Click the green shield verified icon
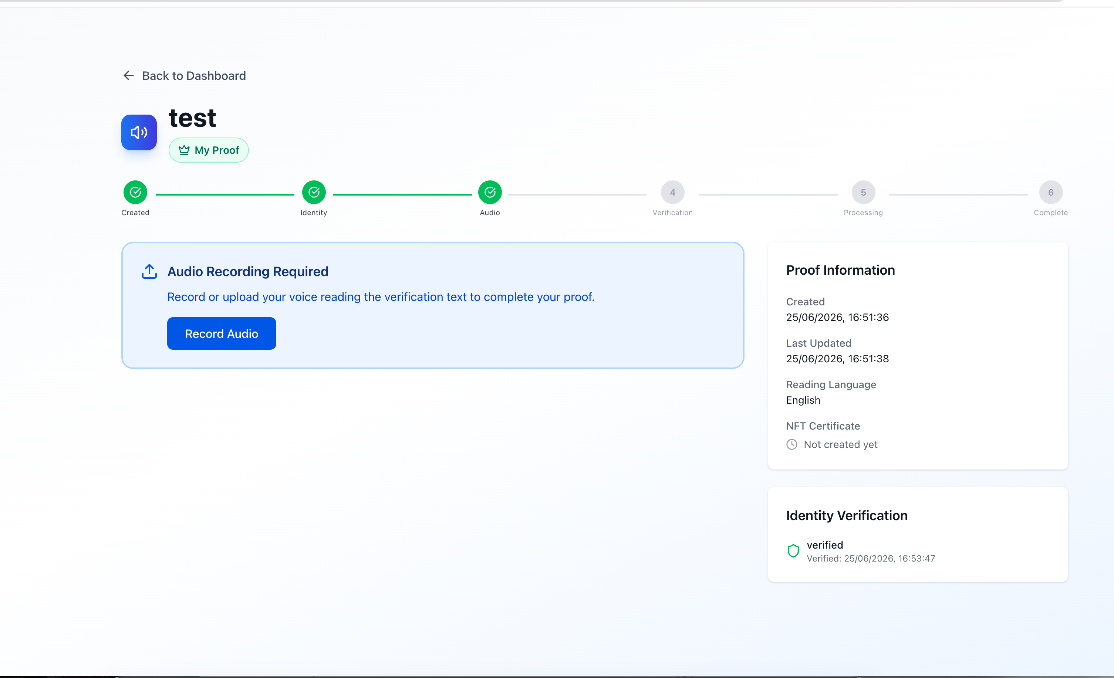Viewport: 1114px width, 678px height. [x=793, y=551]
